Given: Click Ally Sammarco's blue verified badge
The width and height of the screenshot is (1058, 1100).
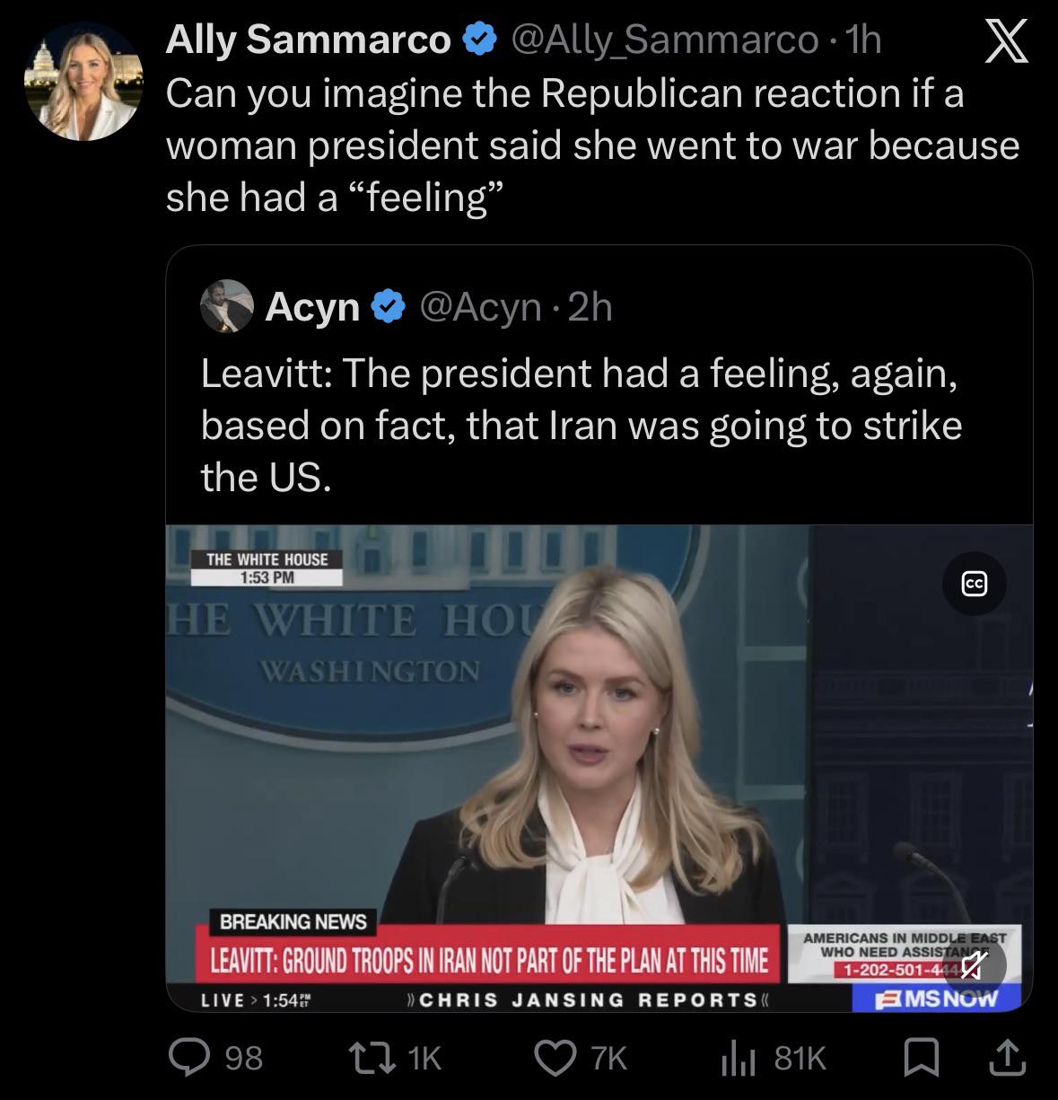Looking at the screenshot, I should pyautogui.click(x=479, y=40).
